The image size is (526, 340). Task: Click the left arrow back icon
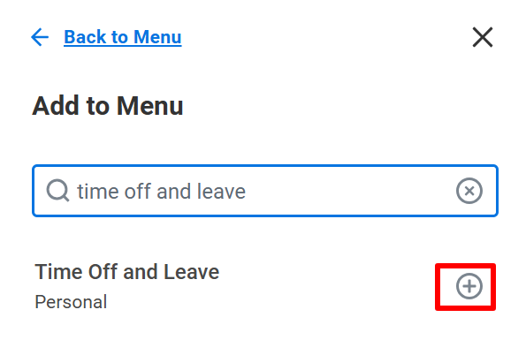click(x=40, y=37)
